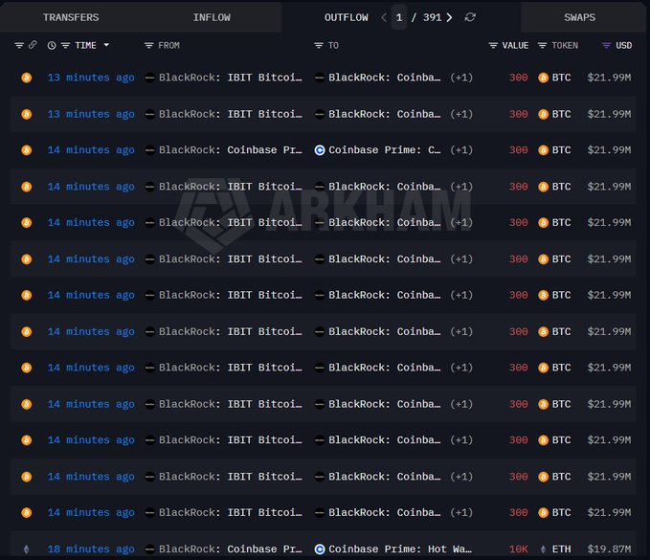Open the sender of the Coinbase Prime: C… transfer

pos(230,150)
